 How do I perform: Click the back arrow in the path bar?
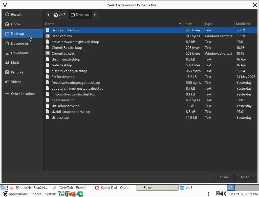[x=48, y=15]
